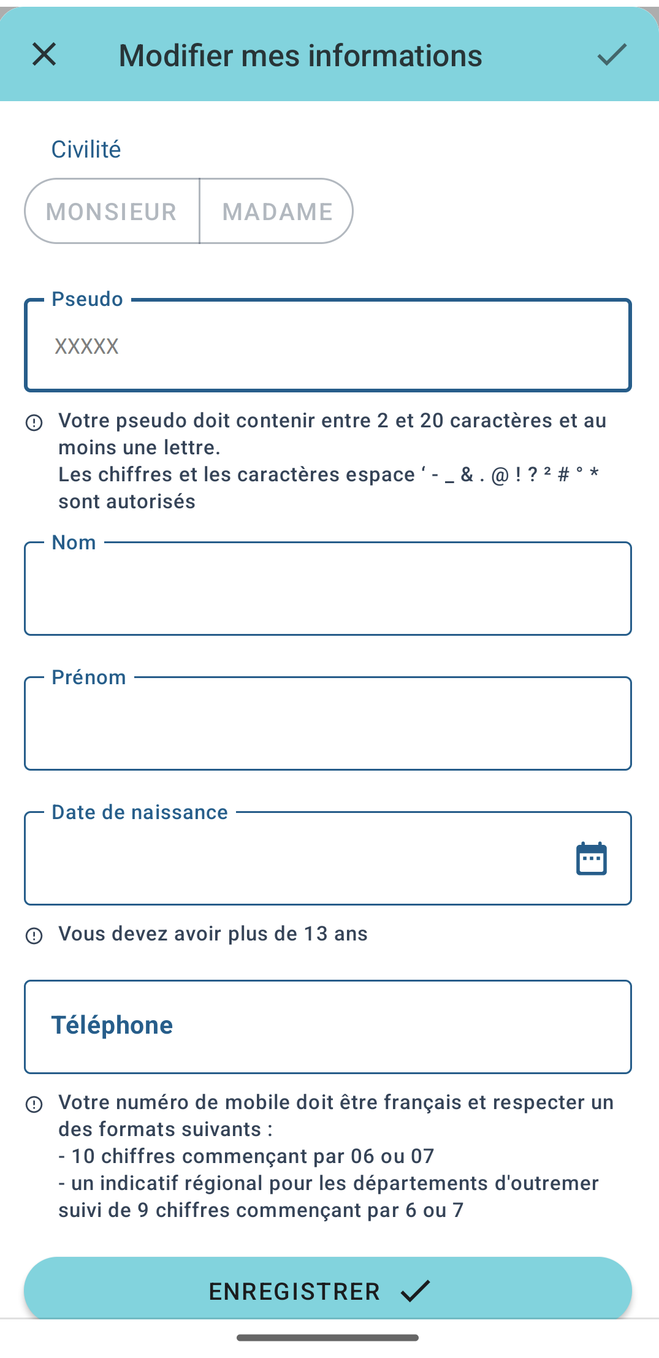659x1358 pixels.
Task: Tap the info icon beside pseudo rules
Action: coord(34,422)
